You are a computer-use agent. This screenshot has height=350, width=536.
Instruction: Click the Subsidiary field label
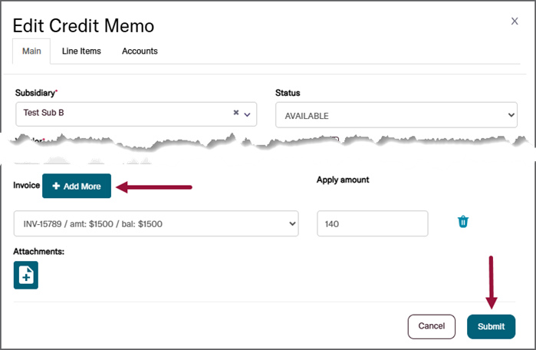pyautogui.click(x=35, y=93)
